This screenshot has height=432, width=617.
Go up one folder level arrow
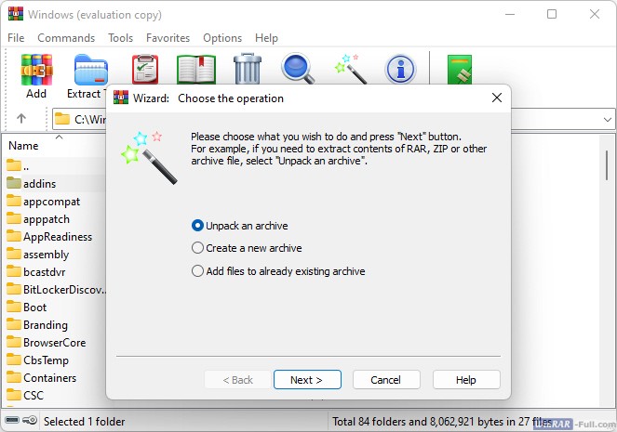(x=21, y=119)
